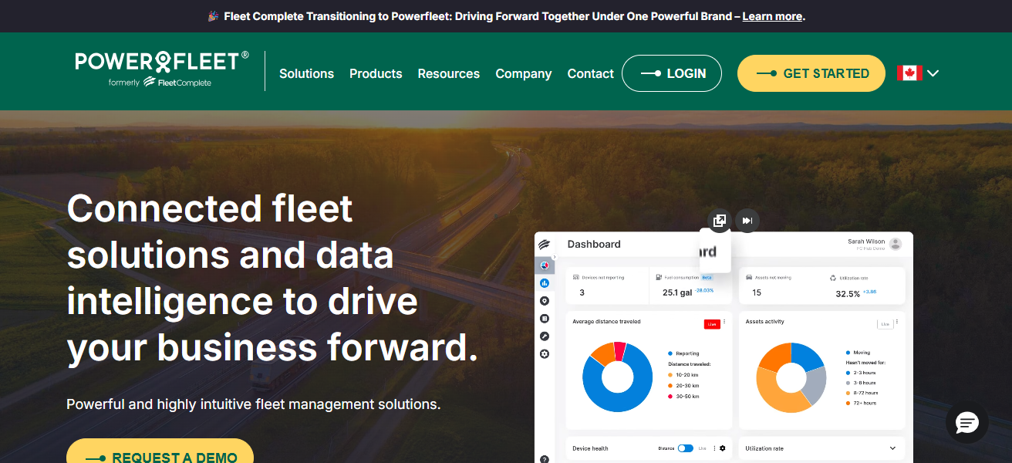Click the Moving legend entry
Image resolution: width=1012 pixels, height=463 pixels.
(858, 352)
